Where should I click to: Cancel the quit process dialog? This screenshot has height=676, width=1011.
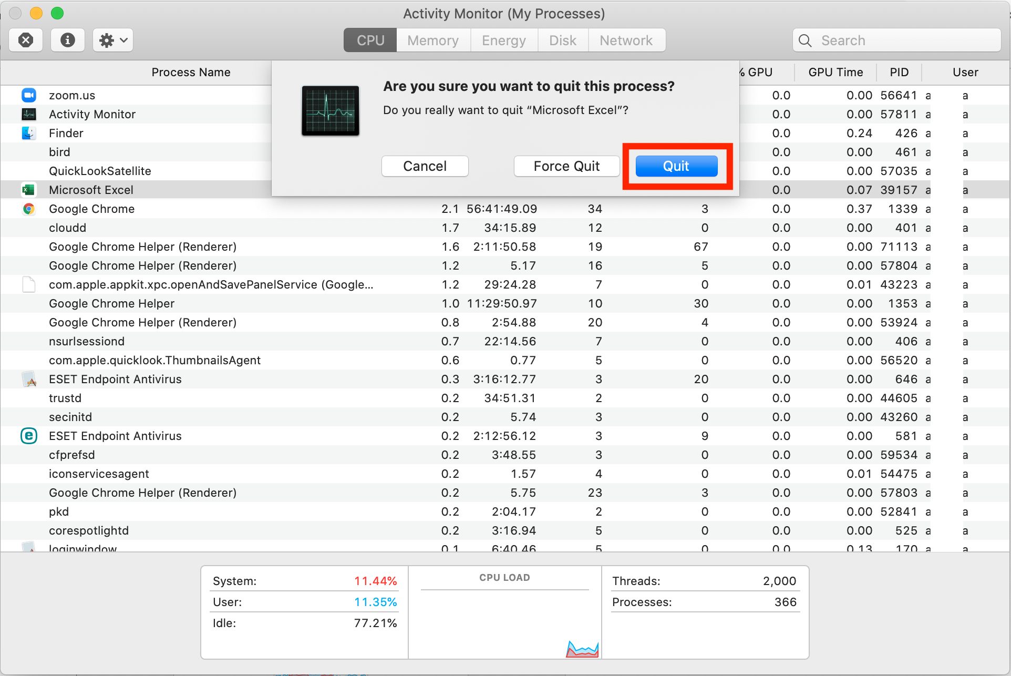(425, 166)
